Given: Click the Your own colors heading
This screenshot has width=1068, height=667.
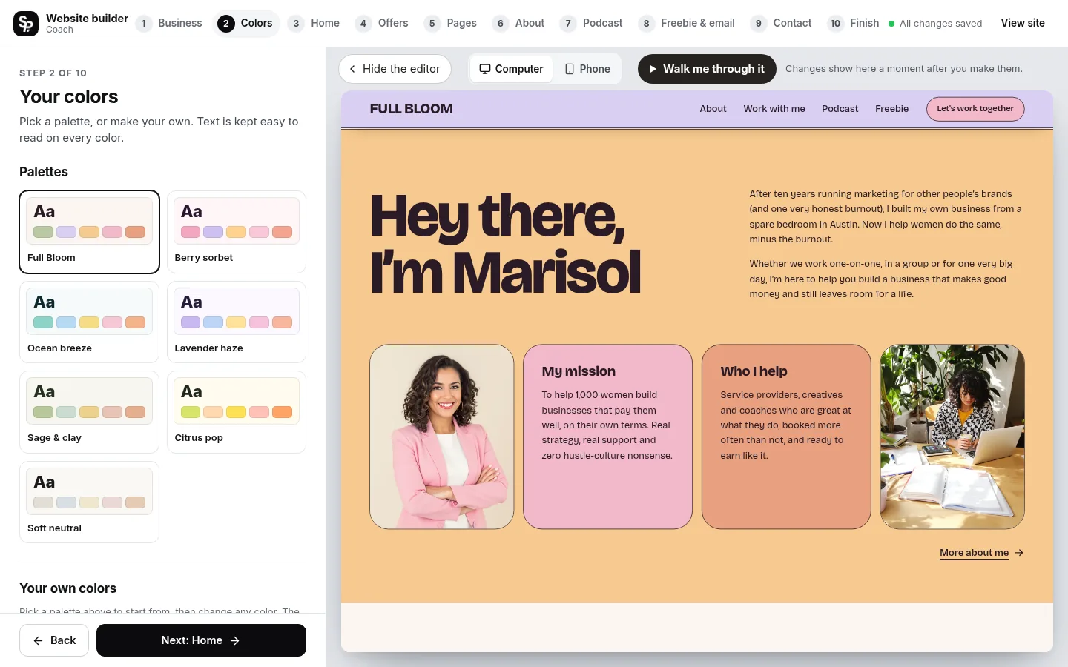Looking at the screenshot, I should (x=68, y=588).
